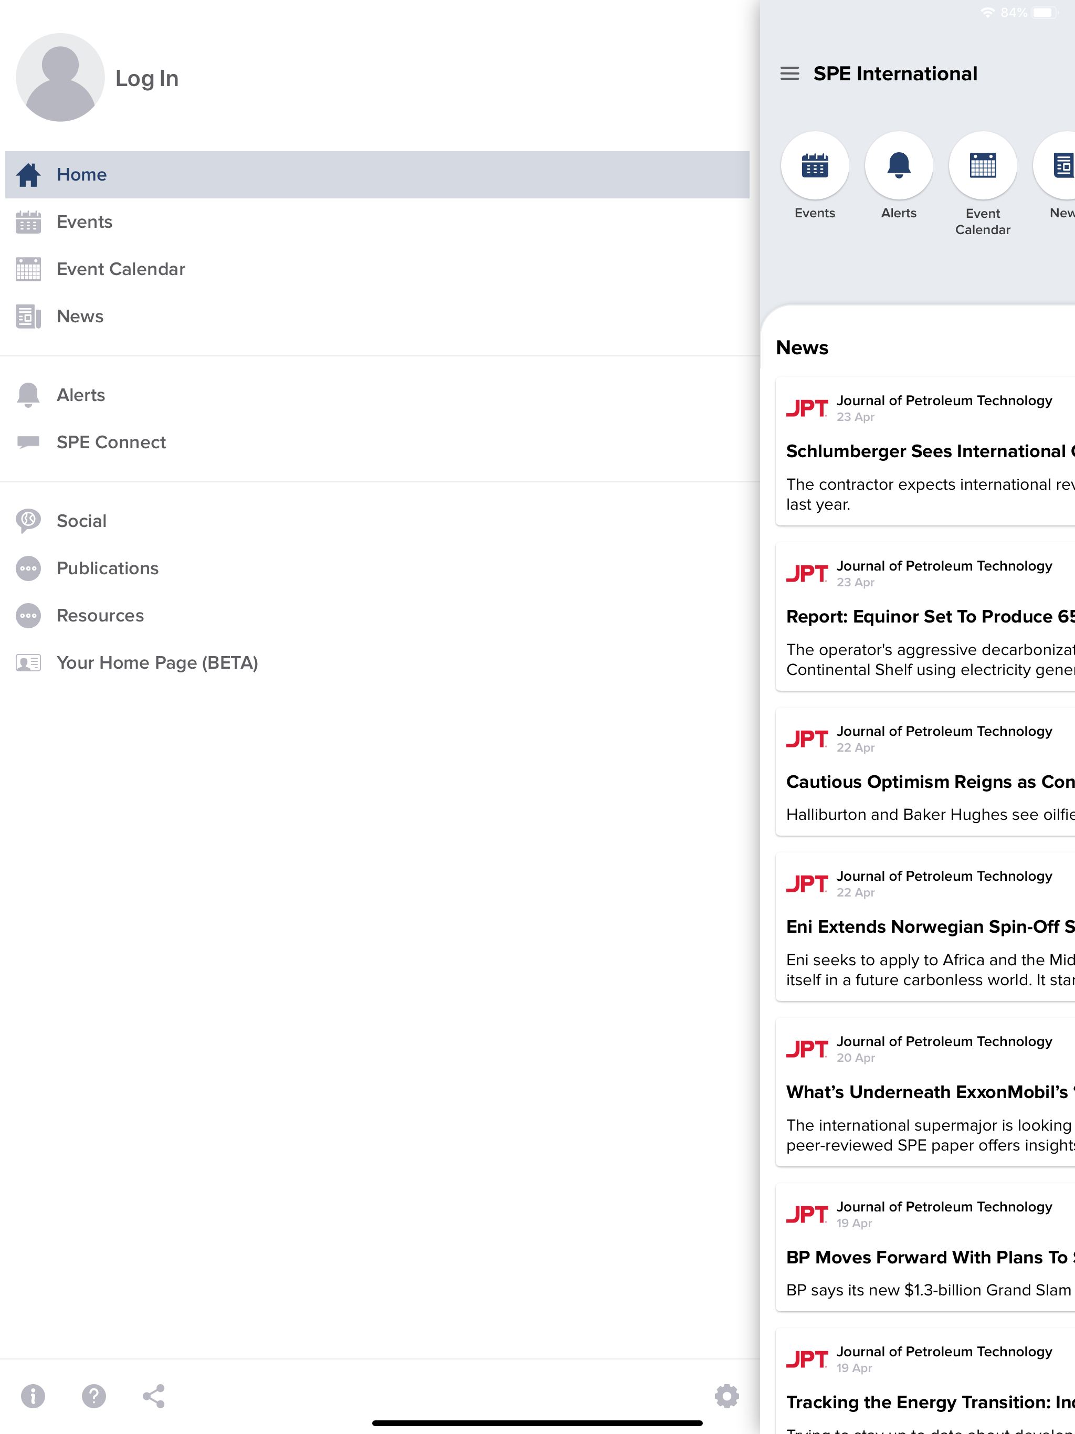1075x1434 pixels.
Task: Tap the Events circle shortcut icon
Action: point(814,166)
